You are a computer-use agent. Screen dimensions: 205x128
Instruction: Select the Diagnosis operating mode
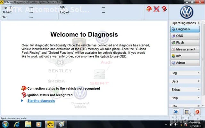(185, 29)
